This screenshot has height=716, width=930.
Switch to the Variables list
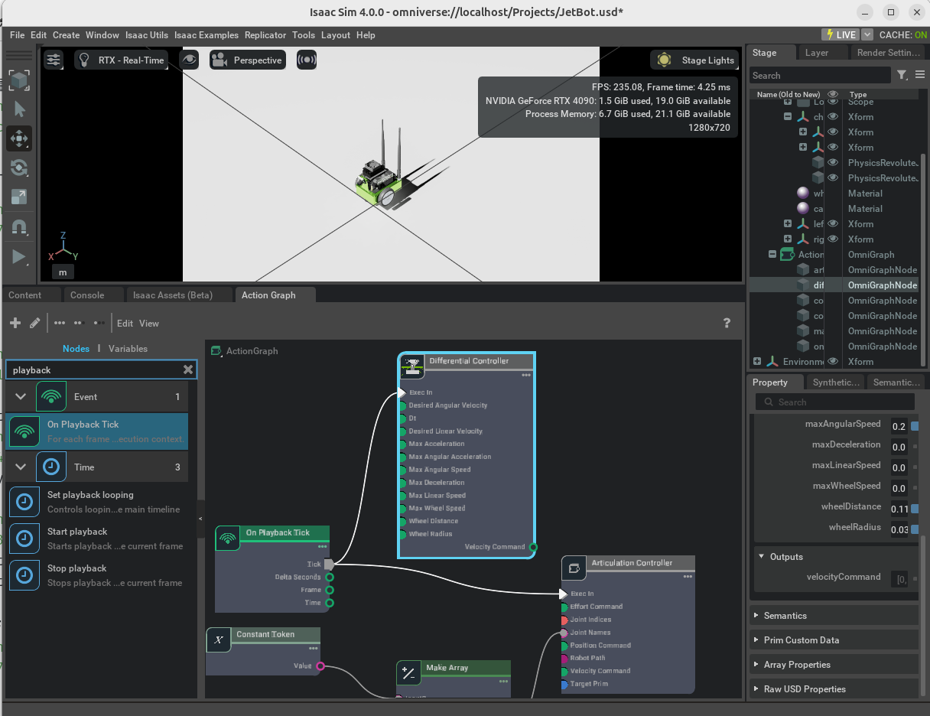(x=128, y=348)
